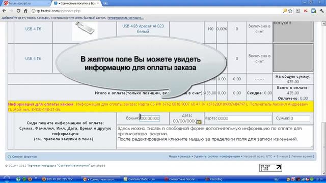The image size is (326, 183).
Task: Go back using browser back arrow
Action: [x=4, y=11]
